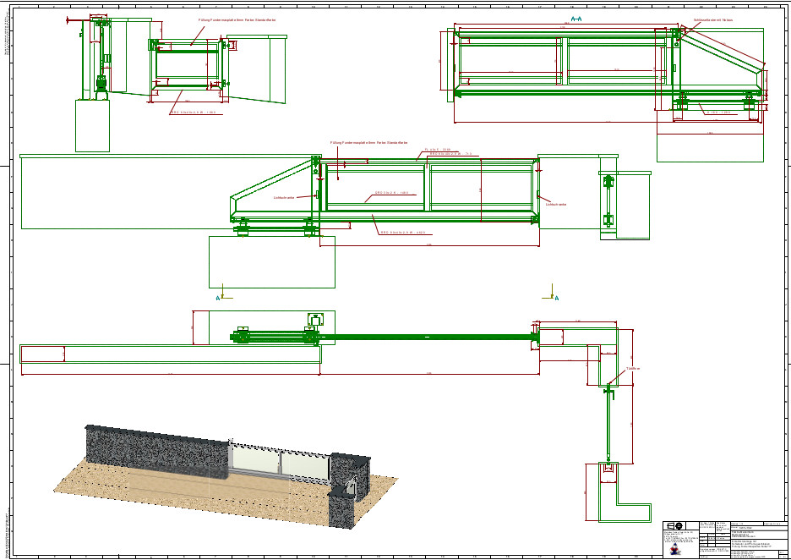The height and width of the screenshot is (560, 791).
Task: Click the left roller carriage in plan view
Action: 243,337
